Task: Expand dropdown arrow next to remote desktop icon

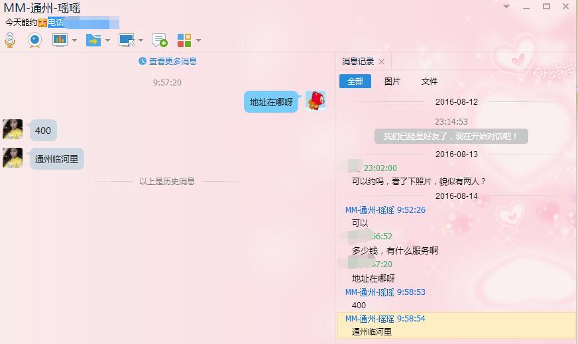Action: point(141,40)
